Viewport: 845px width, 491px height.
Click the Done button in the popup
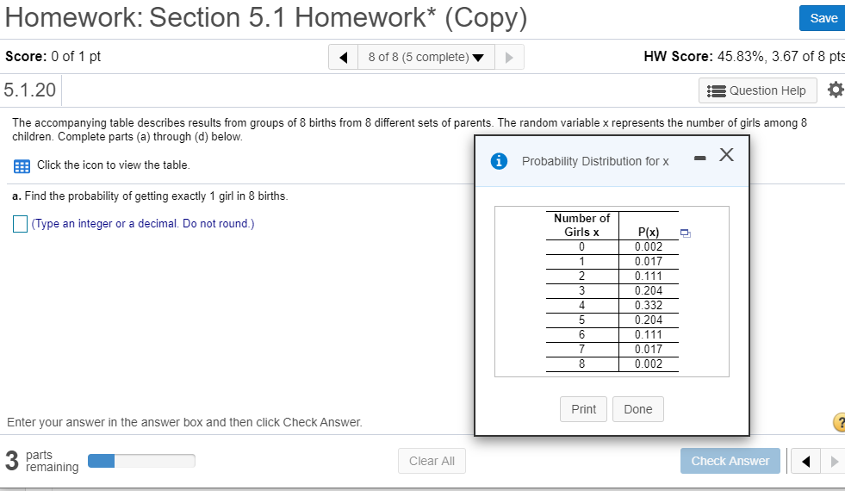point(638,410)
